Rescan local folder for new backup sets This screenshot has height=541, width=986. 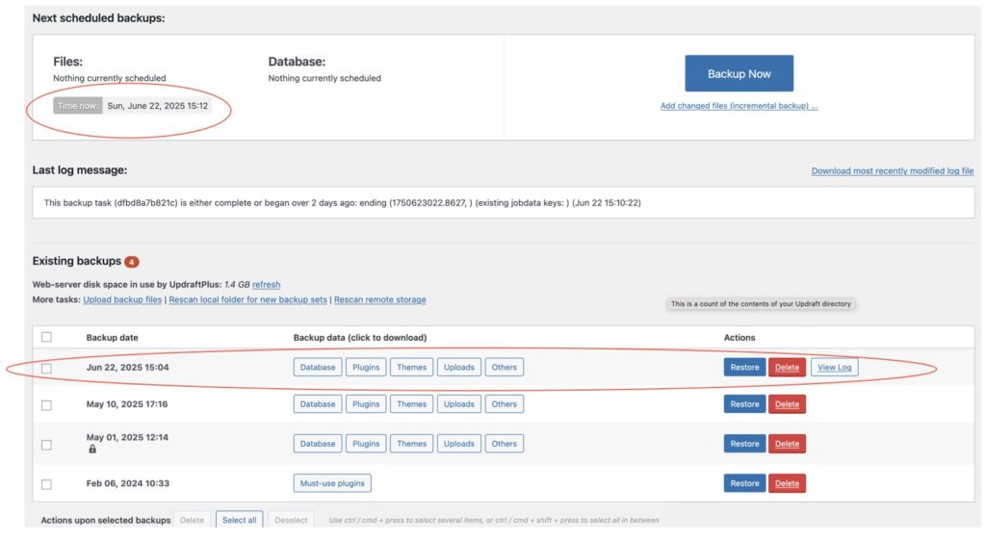(248, 300)
